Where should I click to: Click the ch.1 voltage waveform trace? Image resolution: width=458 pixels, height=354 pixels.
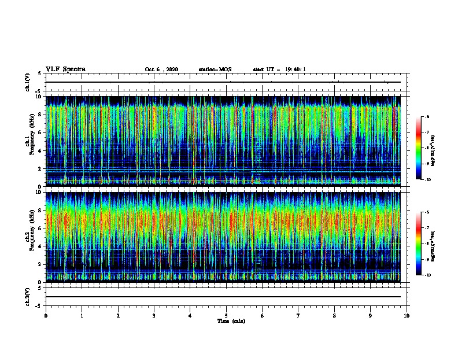click(x=223, y=82)
